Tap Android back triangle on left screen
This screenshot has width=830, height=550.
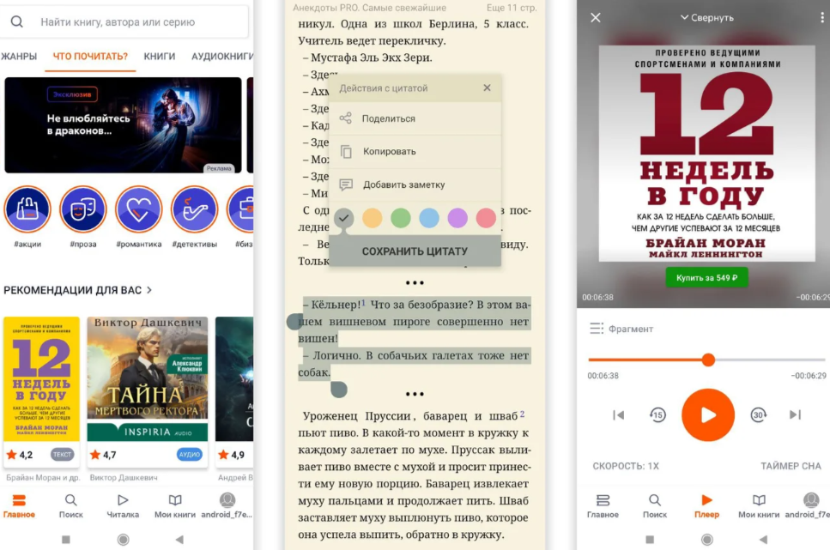179,540
